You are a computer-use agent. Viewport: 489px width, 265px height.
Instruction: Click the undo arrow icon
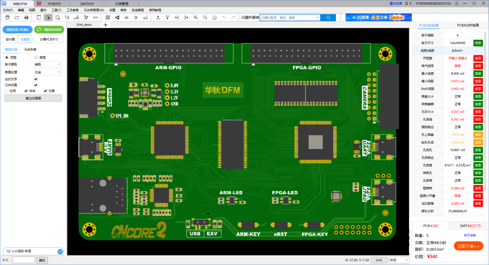[224, 17]
